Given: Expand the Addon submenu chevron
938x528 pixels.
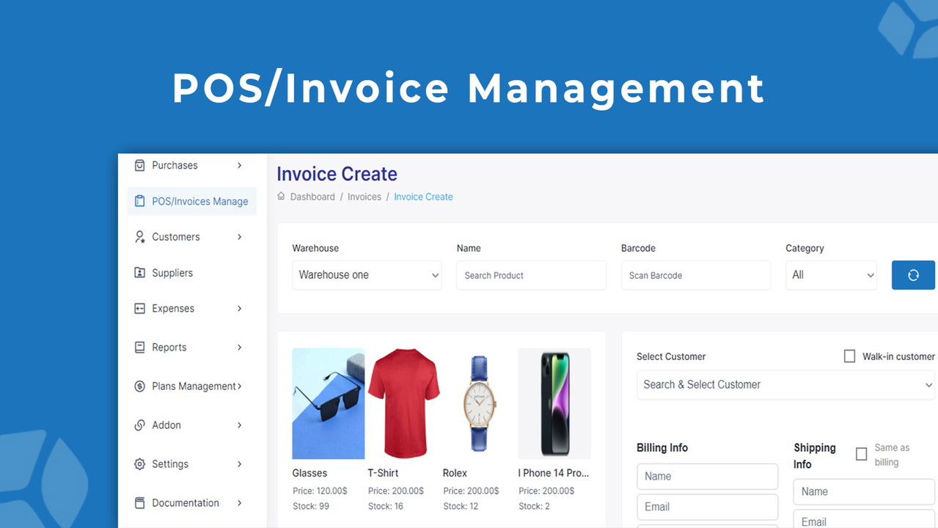Looking at the screenshot, I should click(239, 425).
